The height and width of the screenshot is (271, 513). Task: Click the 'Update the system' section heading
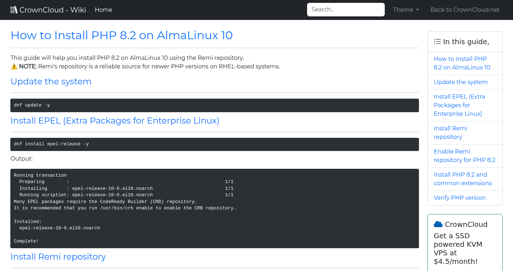coord(51,82)
